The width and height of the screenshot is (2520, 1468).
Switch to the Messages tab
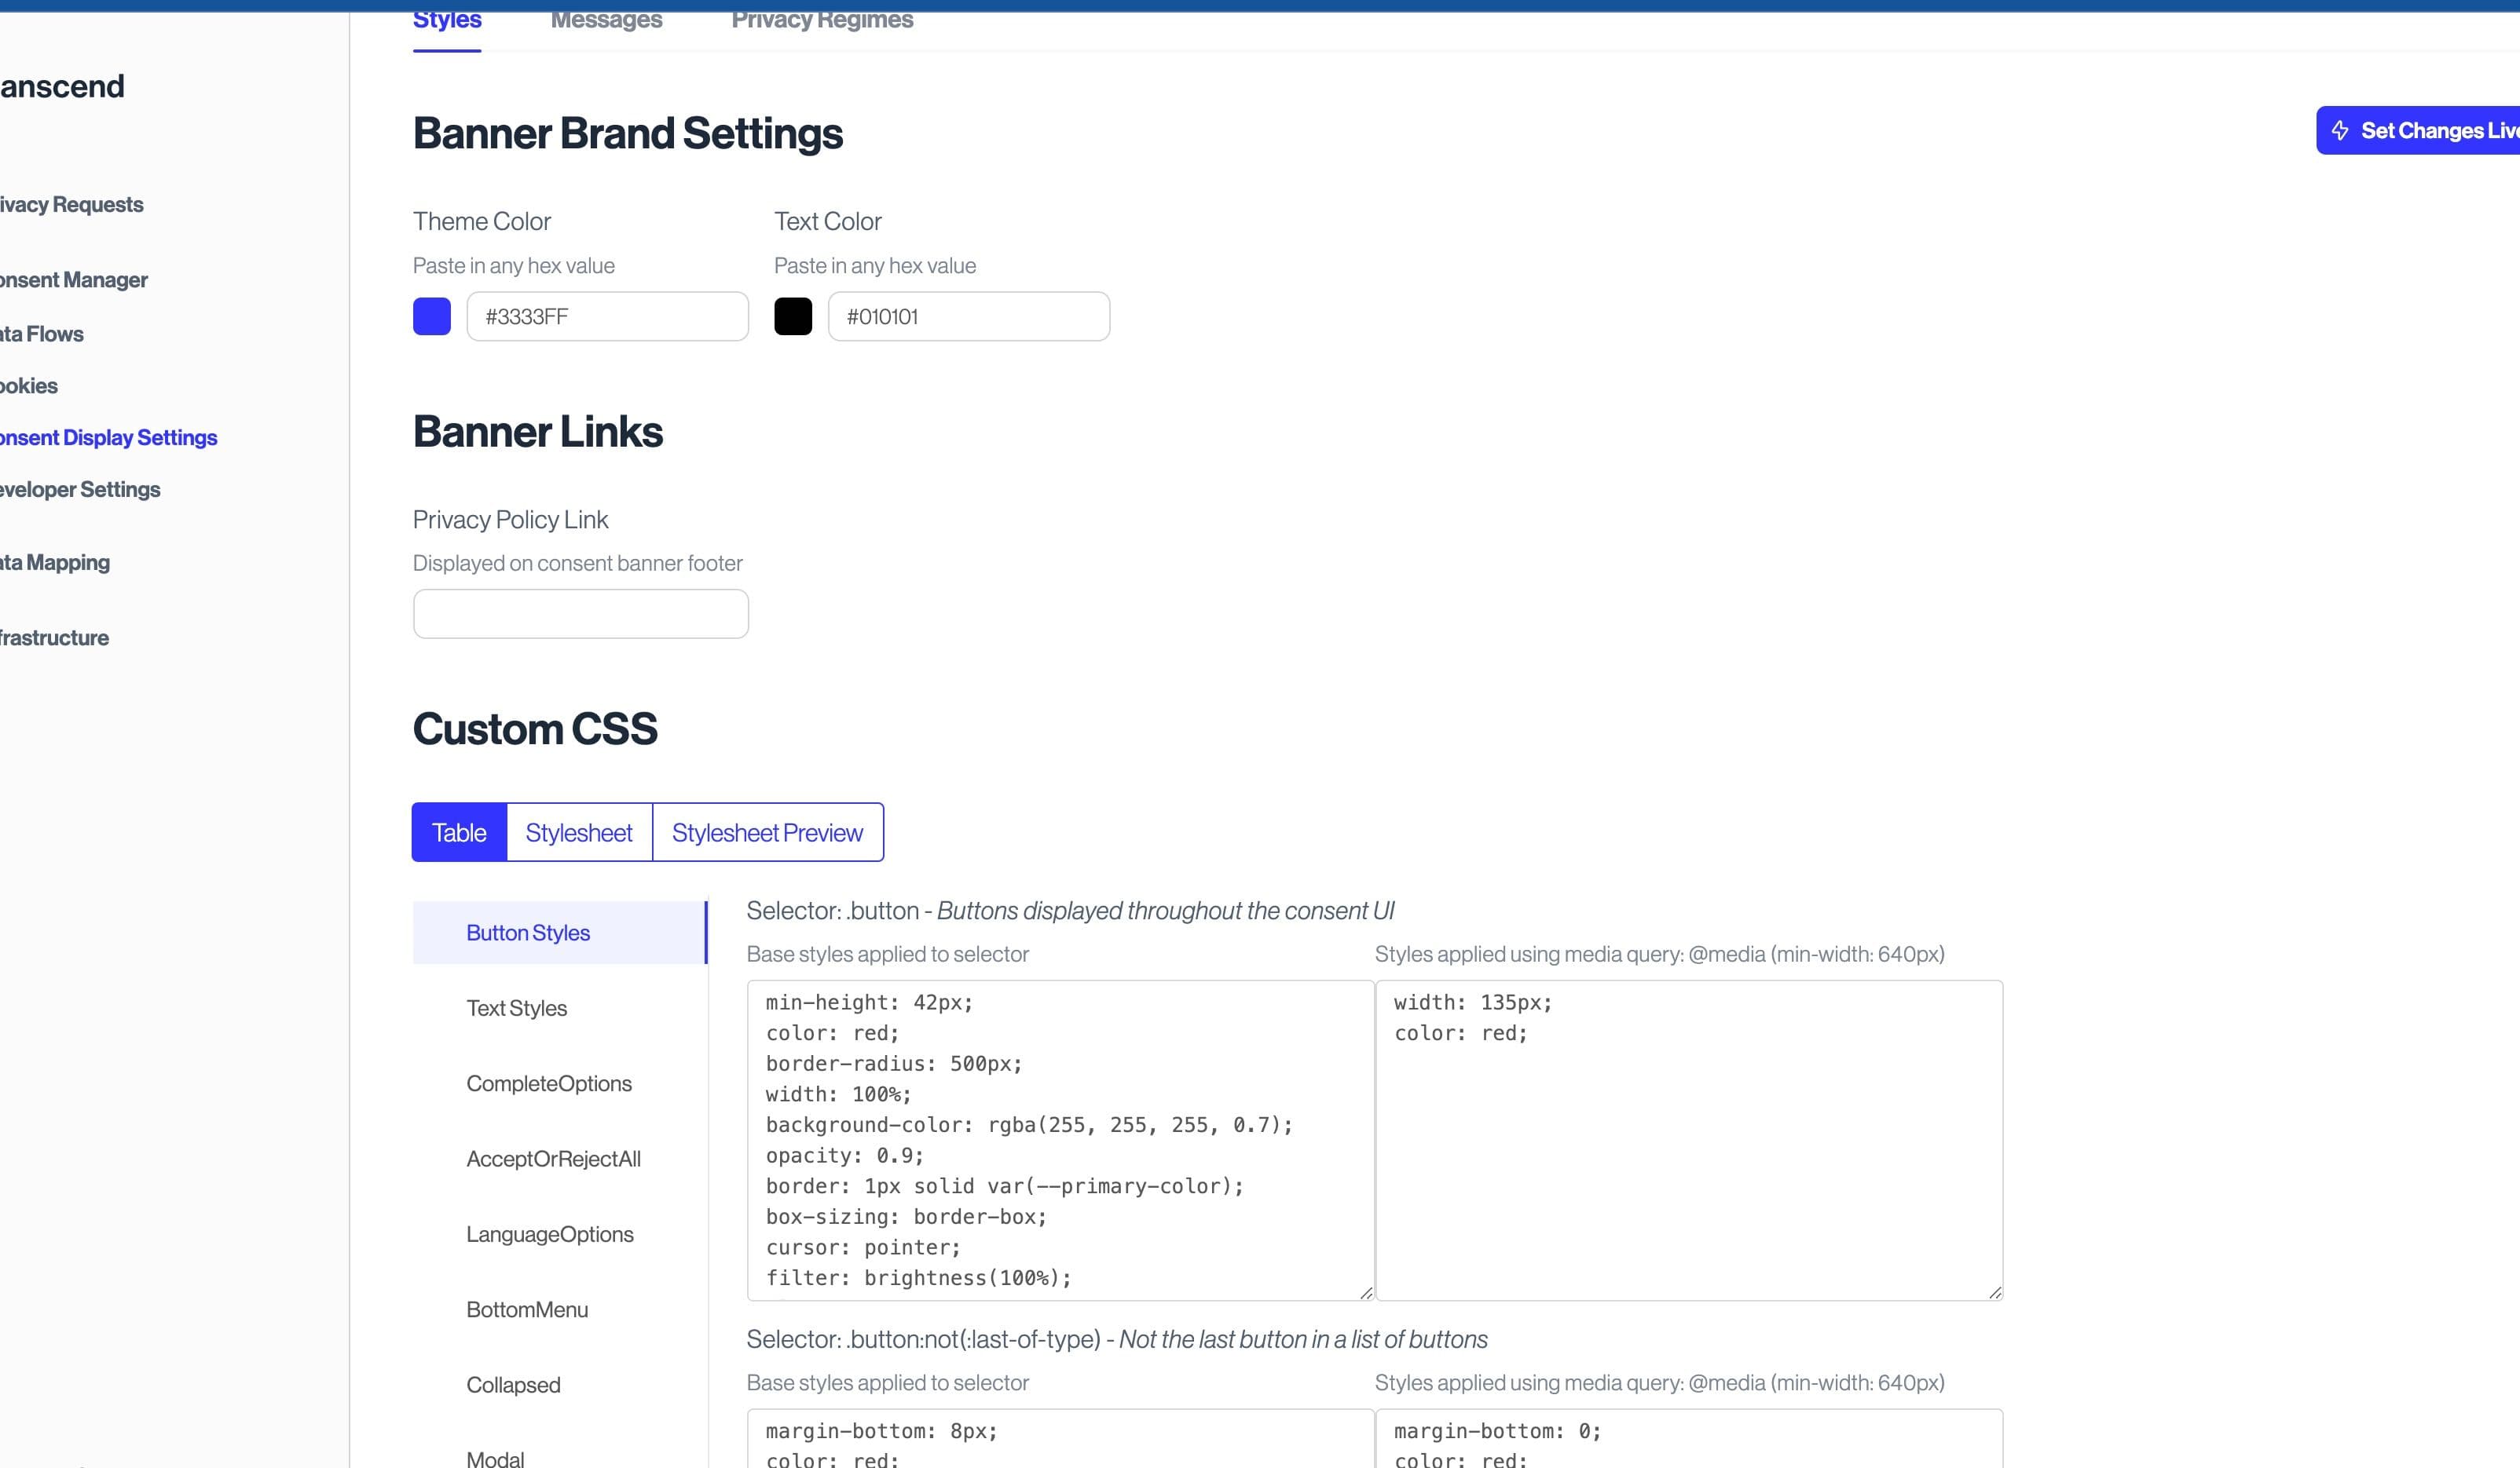pos(606,20)
